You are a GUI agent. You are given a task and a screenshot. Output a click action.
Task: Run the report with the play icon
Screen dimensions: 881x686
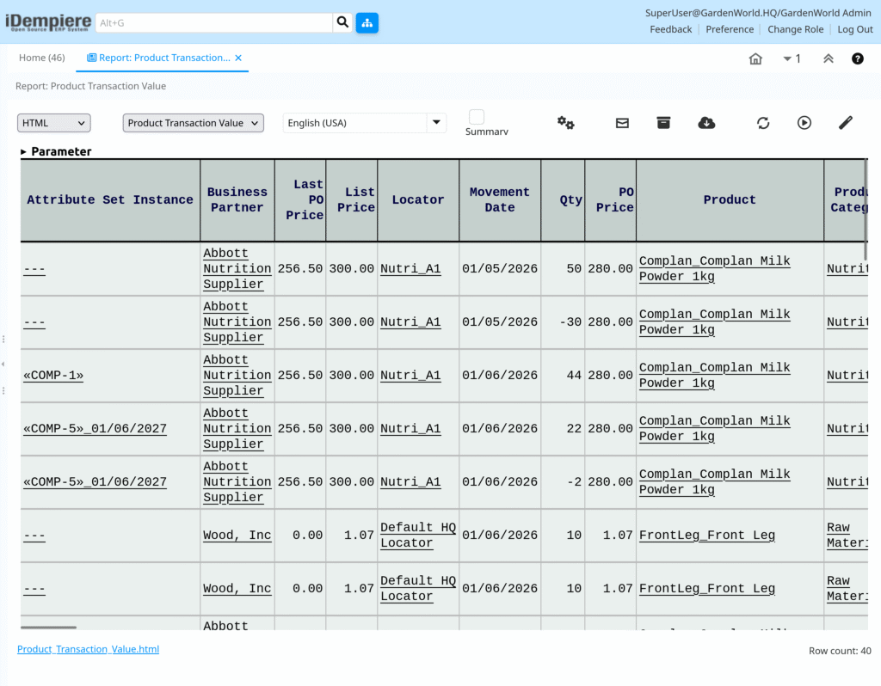pyautogui.click(x=804, y=123)
